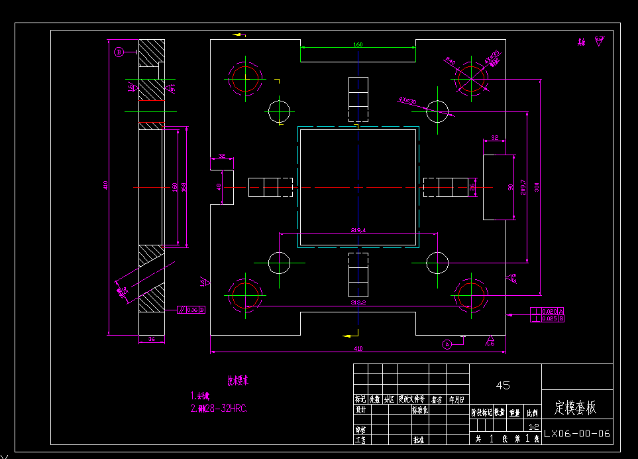
Task: Select the note ending in 28-32HRC
Action: 219,408
